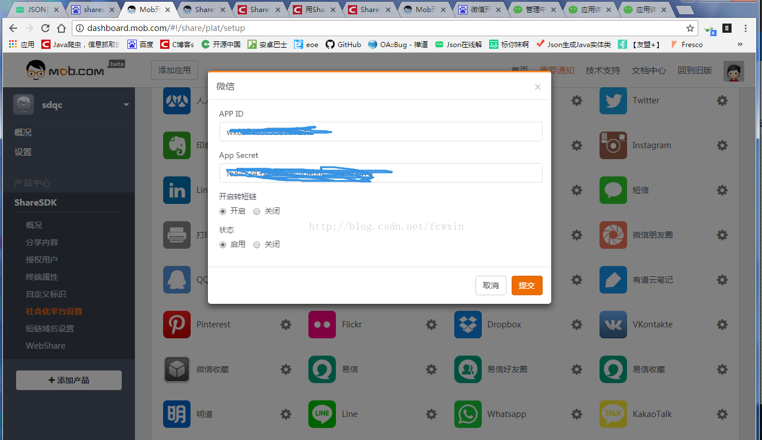Open 短链域名设置 in sidebar
This screenshot has height=440, width=762.
(50, 329)
